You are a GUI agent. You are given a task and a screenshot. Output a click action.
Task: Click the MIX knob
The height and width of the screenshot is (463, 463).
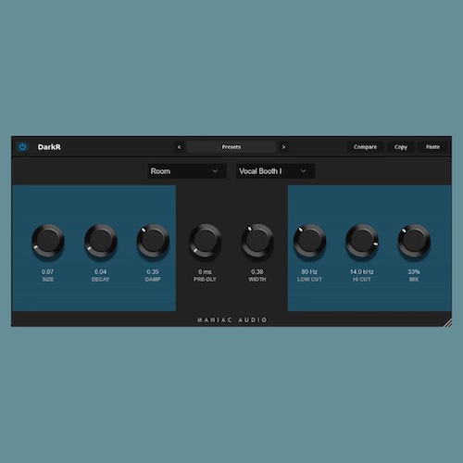(x=414, y=241)
